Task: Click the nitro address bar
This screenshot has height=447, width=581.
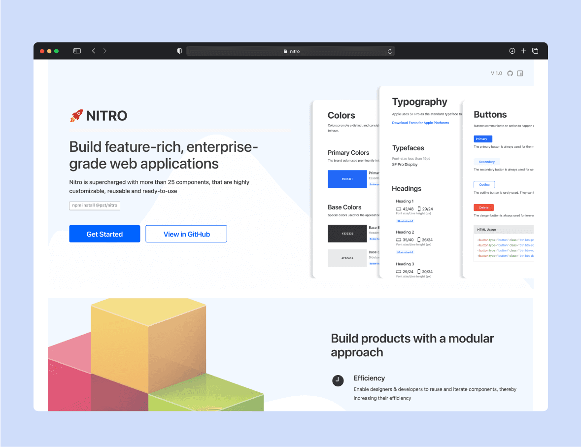Action: (x=291, y=51)
